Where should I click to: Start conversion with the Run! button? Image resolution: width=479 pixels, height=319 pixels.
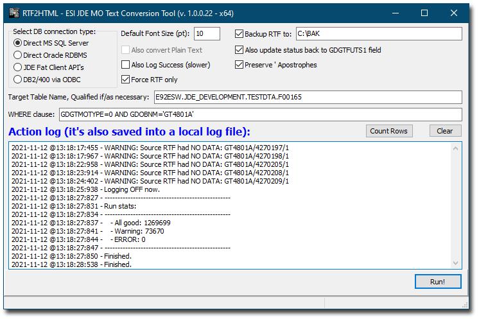point(438,282)
